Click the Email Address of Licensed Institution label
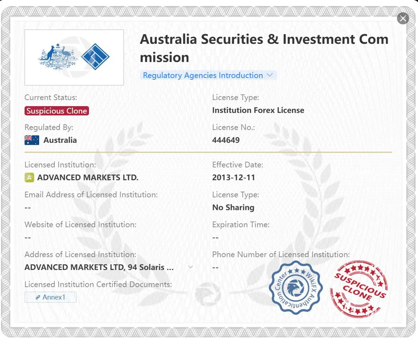Viewport: 418px width, 338px height. click(x=91, y=195)
